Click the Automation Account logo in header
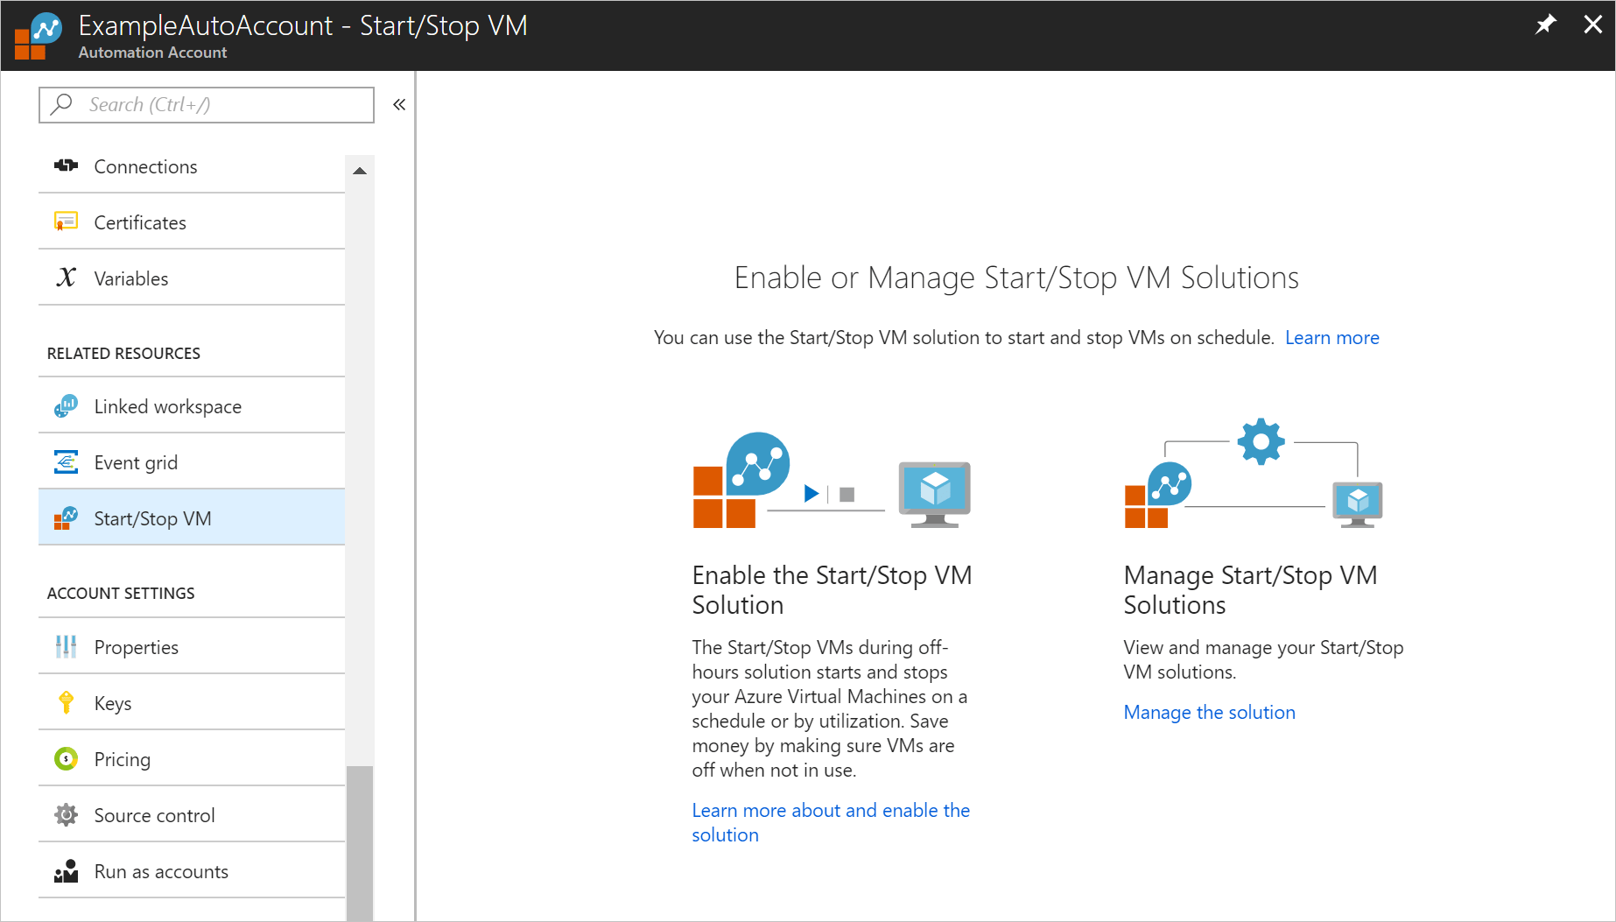Viewport: 1616px width, 922px height. (39, 36)
